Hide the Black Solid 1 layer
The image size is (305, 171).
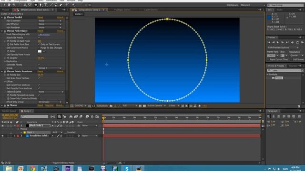[2, 125]
